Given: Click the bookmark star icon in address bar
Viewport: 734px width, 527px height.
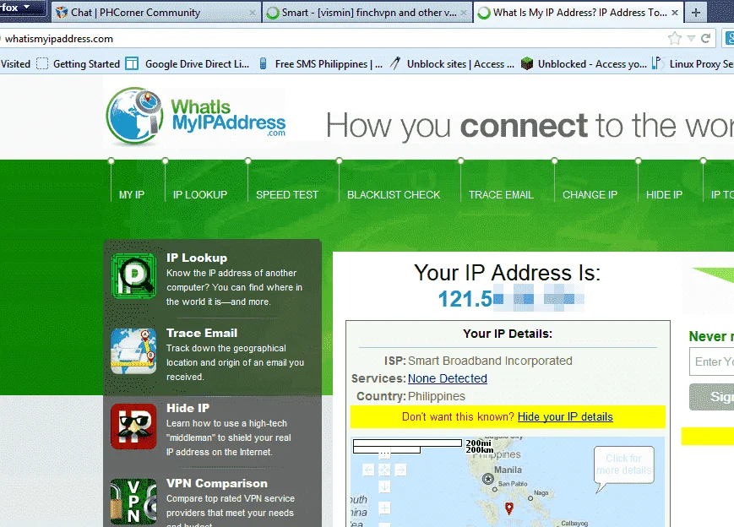Looking at the screenshot, I should point(675,38).
